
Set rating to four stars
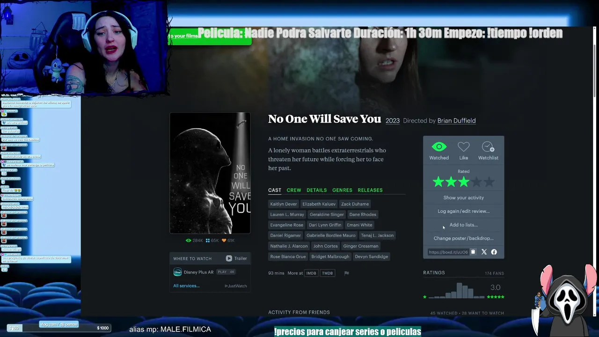[476, 182]
